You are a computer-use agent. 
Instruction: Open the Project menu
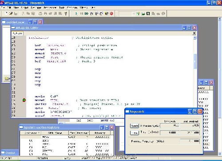[25, 8]
